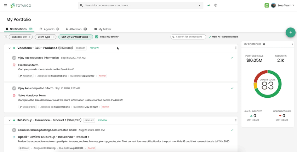Collapse the ING Group - Insurance card
Viewport: 297px width, 152px height.
pos(9,120)
